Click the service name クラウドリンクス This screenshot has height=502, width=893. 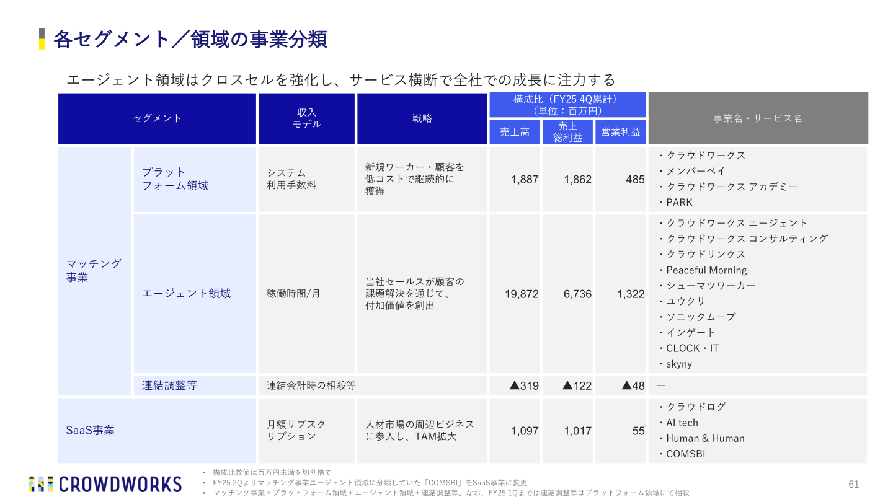[x=706, y=254]
